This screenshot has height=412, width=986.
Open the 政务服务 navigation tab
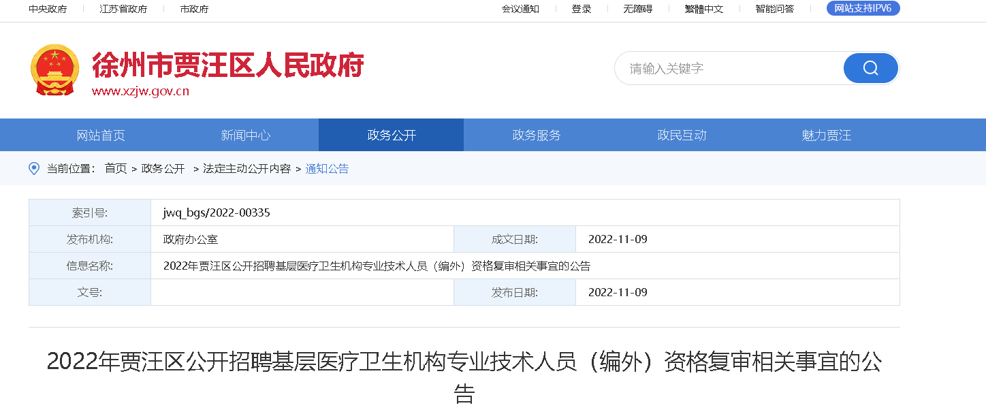click(x=536, y=136)
